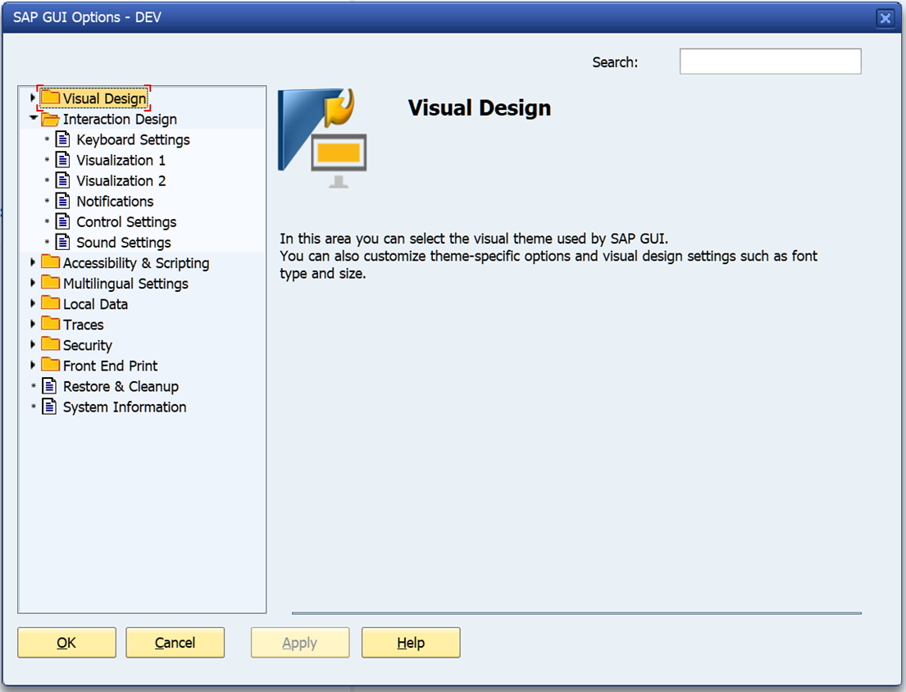
Task: Open System Information page
Action: (x=125, y=407)
